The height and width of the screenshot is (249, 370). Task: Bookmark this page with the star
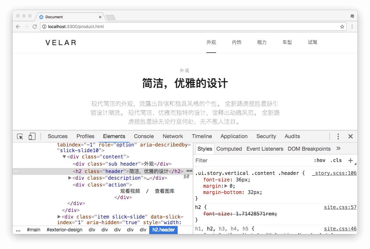342,27
